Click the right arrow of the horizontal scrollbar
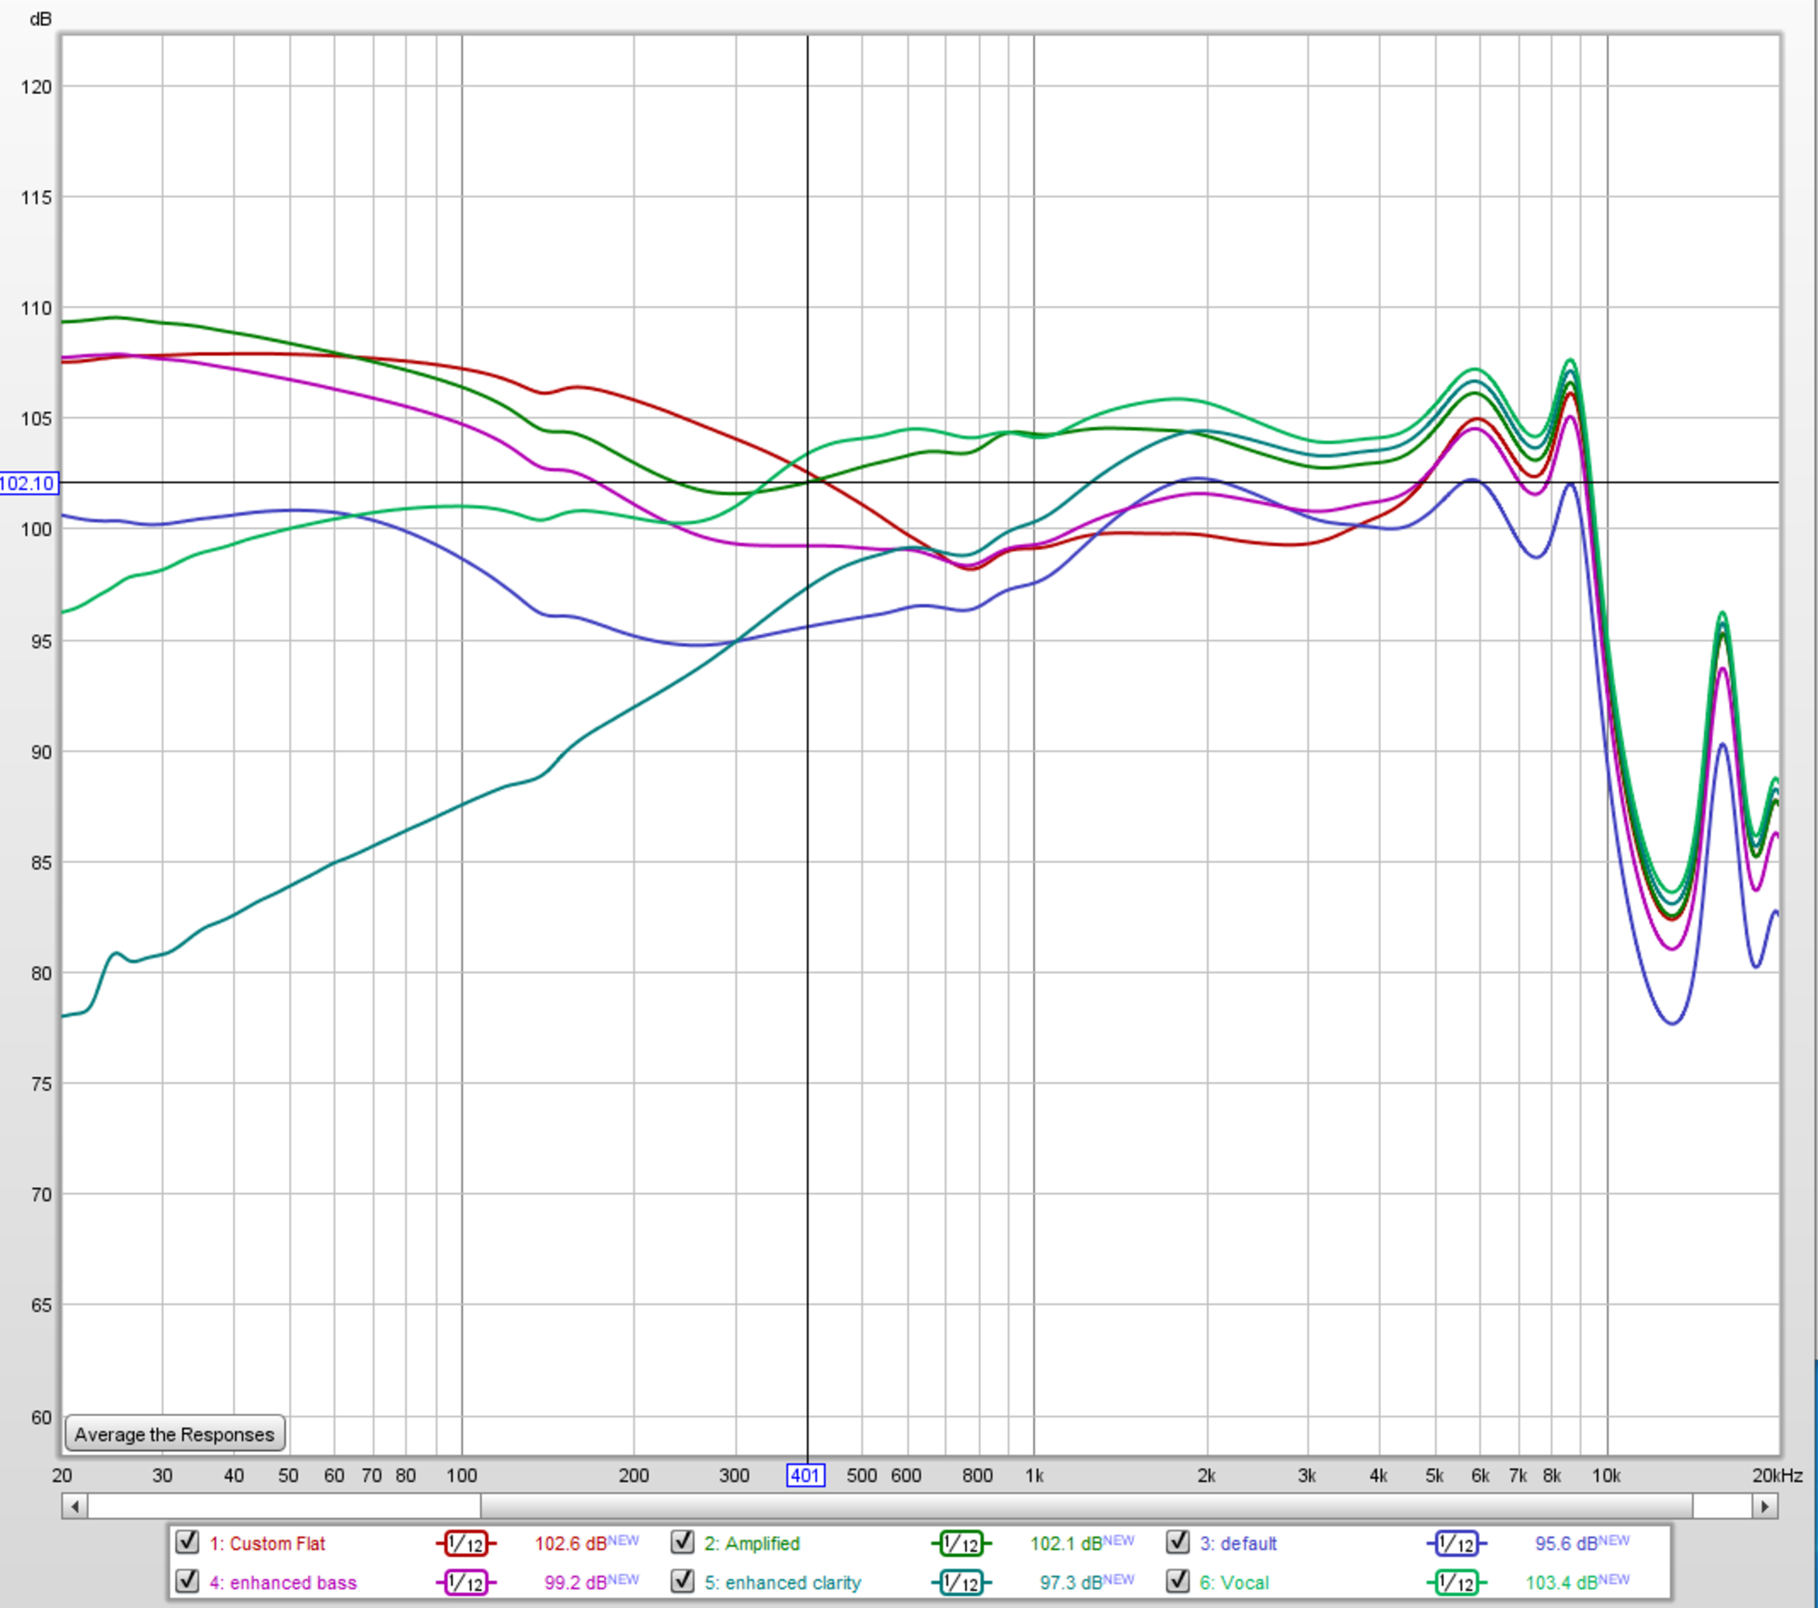The image size is (1818, 1608). pyautogui.click(x=1765, y=1506)
